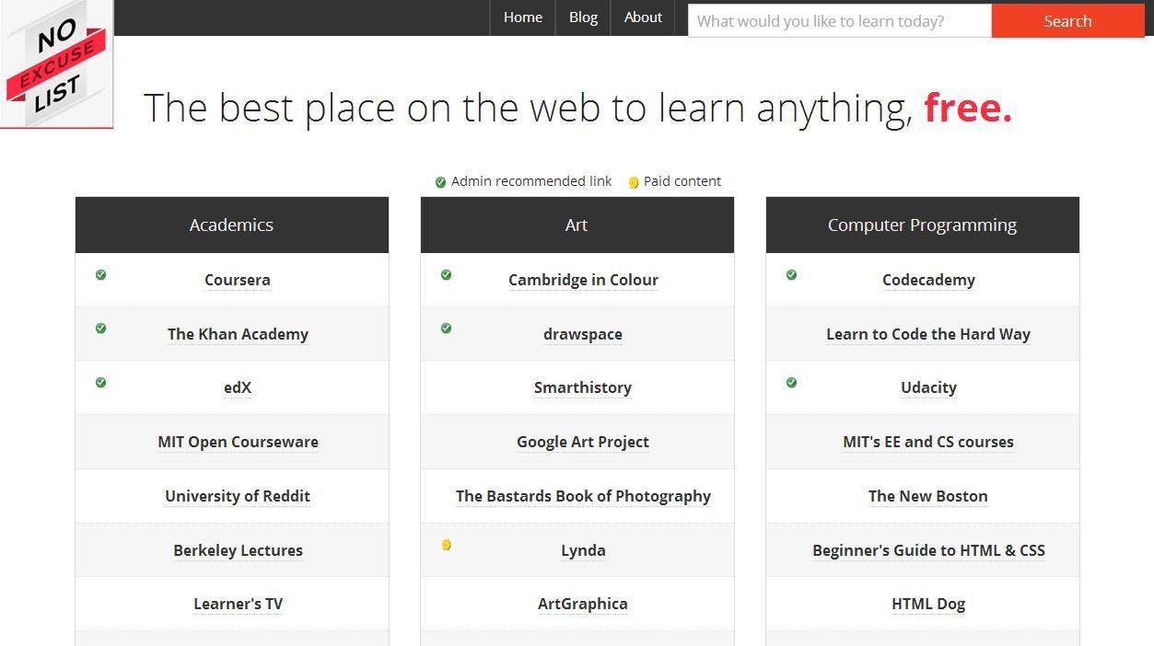This screenshot has height=646, width=1154.
Task: Open the MIT Open Courseware link
Action: [x=238, y=442]
